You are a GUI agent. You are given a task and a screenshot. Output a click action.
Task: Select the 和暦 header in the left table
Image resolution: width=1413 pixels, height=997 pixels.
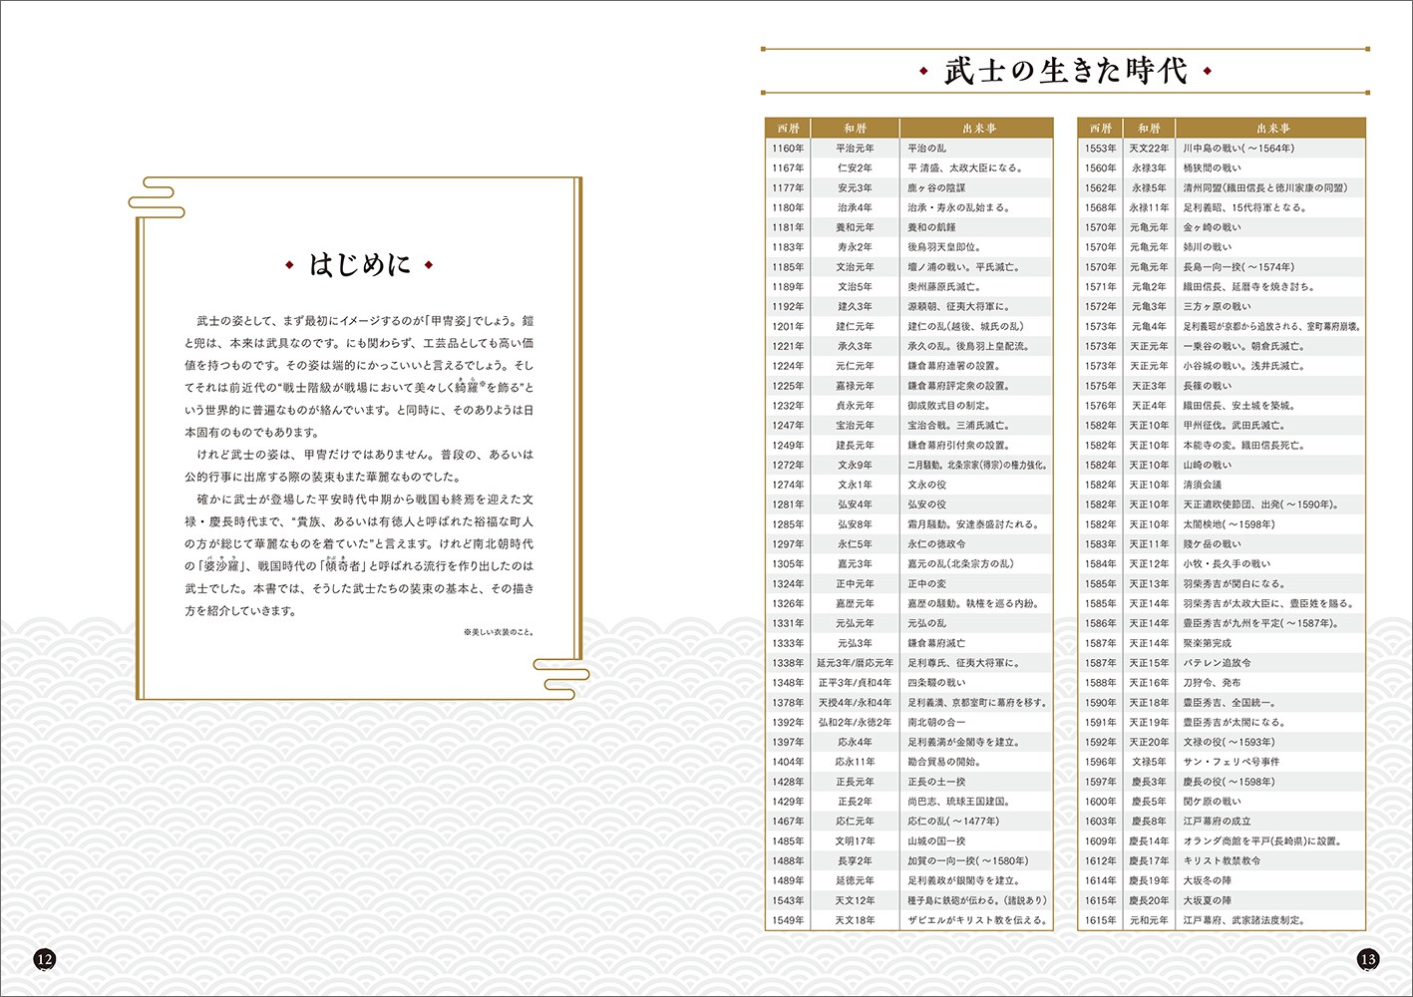click(855, 129)
